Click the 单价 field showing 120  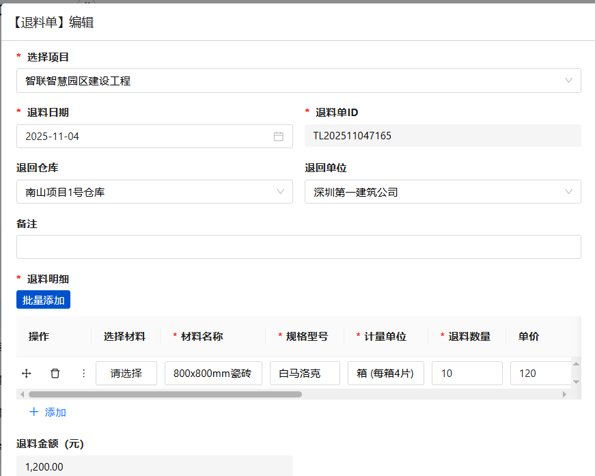tap(540, 374)
